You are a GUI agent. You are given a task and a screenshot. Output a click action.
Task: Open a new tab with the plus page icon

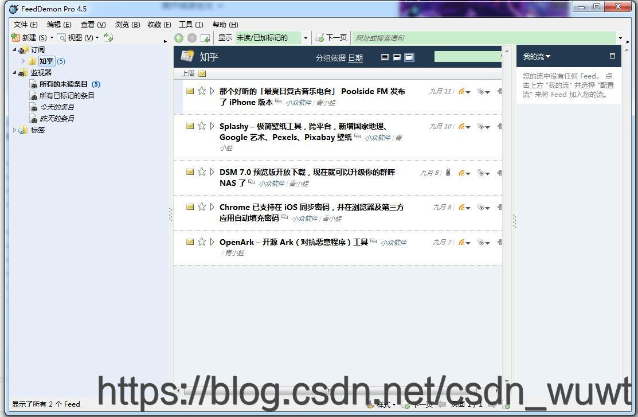coord(205,38)
